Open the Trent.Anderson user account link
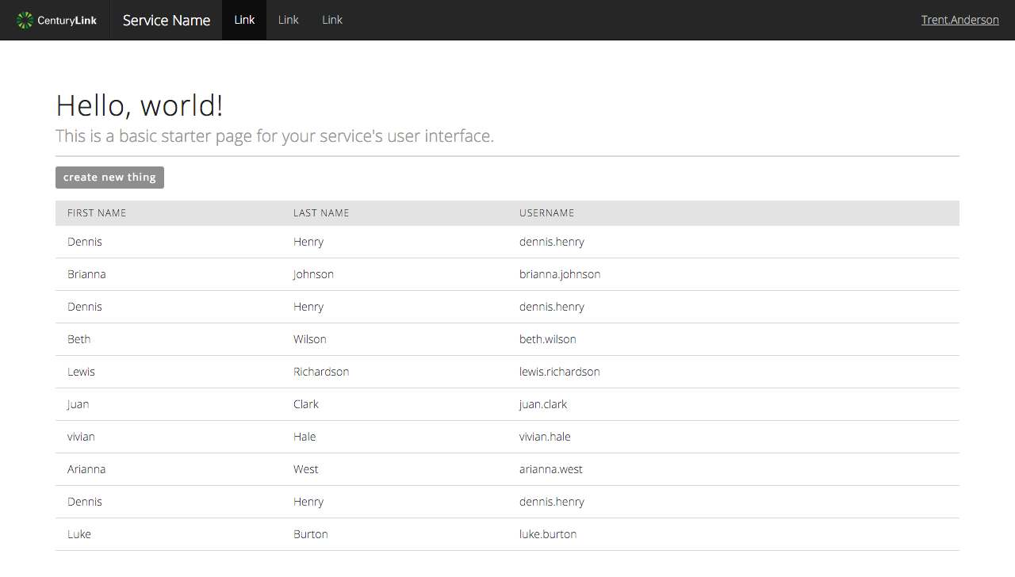Viewport: 1015px width, 577px height. (x=959, y=20)
